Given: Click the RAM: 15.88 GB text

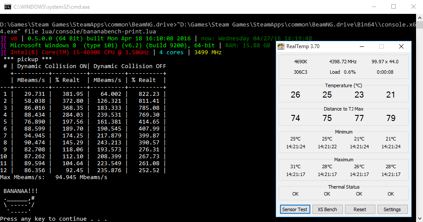Looking at the screenshot, I should coord(247,46).
